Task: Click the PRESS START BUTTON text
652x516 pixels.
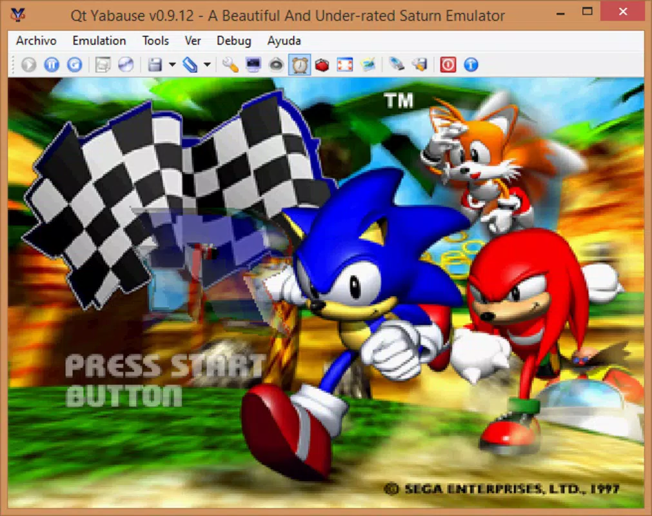Action: 165,381
